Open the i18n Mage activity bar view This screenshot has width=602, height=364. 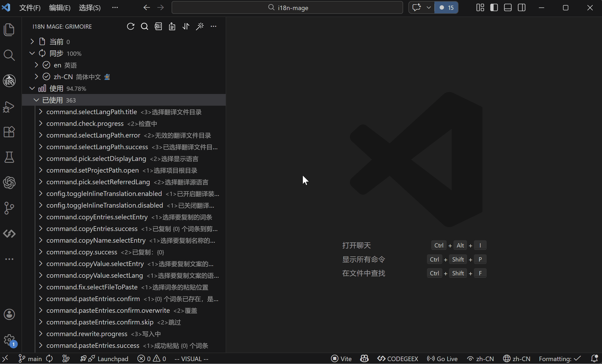(9, 81)
